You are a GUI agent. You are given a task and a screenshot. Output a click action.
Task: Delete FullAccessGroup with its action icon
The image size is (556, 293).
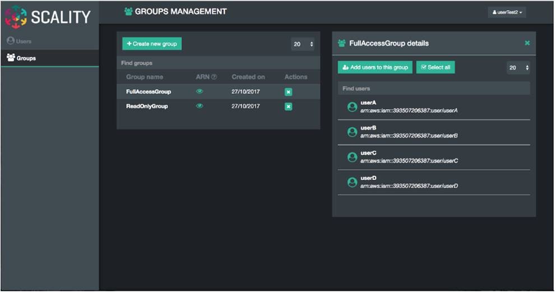point(288,92)
